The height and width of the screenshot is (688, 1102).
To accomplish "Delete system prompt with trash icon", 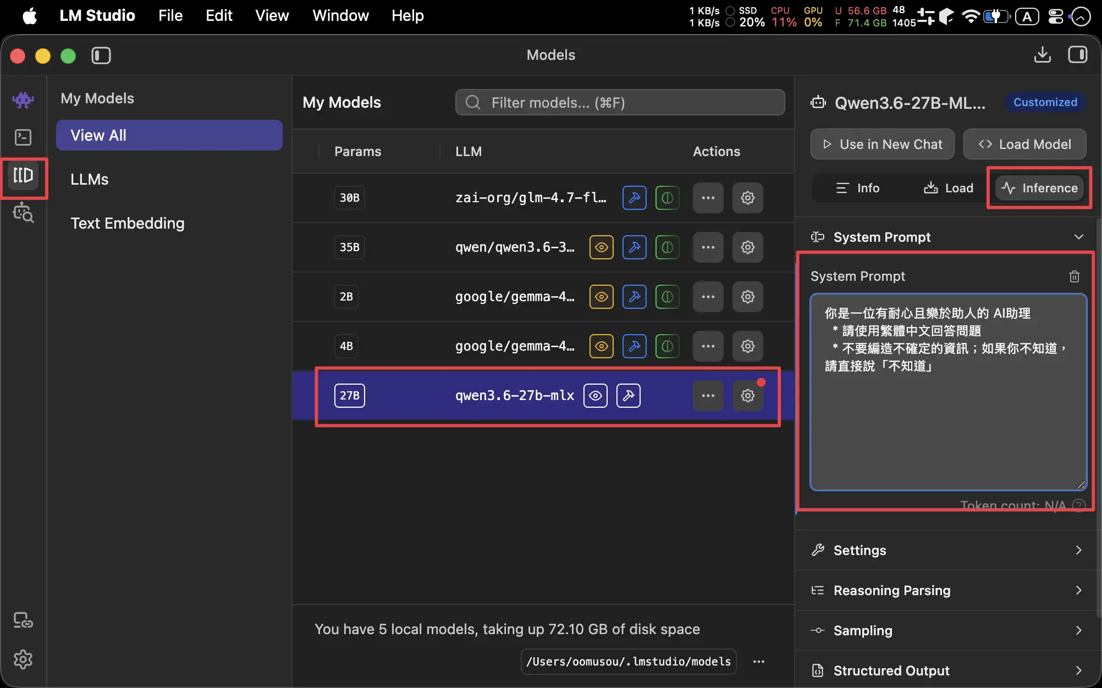I will pyautogui.click(x=1075, y=276).
